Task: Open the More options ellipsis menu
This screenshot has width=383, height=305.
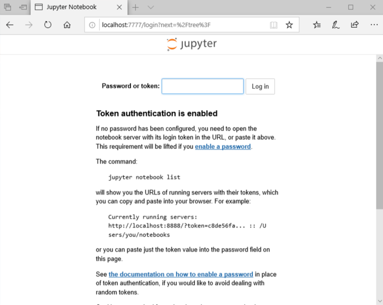Action: pyautogui.click(x=374, y=25)
